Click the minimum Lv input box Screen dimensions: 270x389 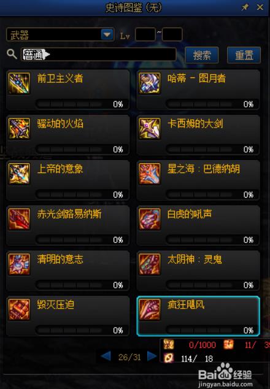coord(145,34)
